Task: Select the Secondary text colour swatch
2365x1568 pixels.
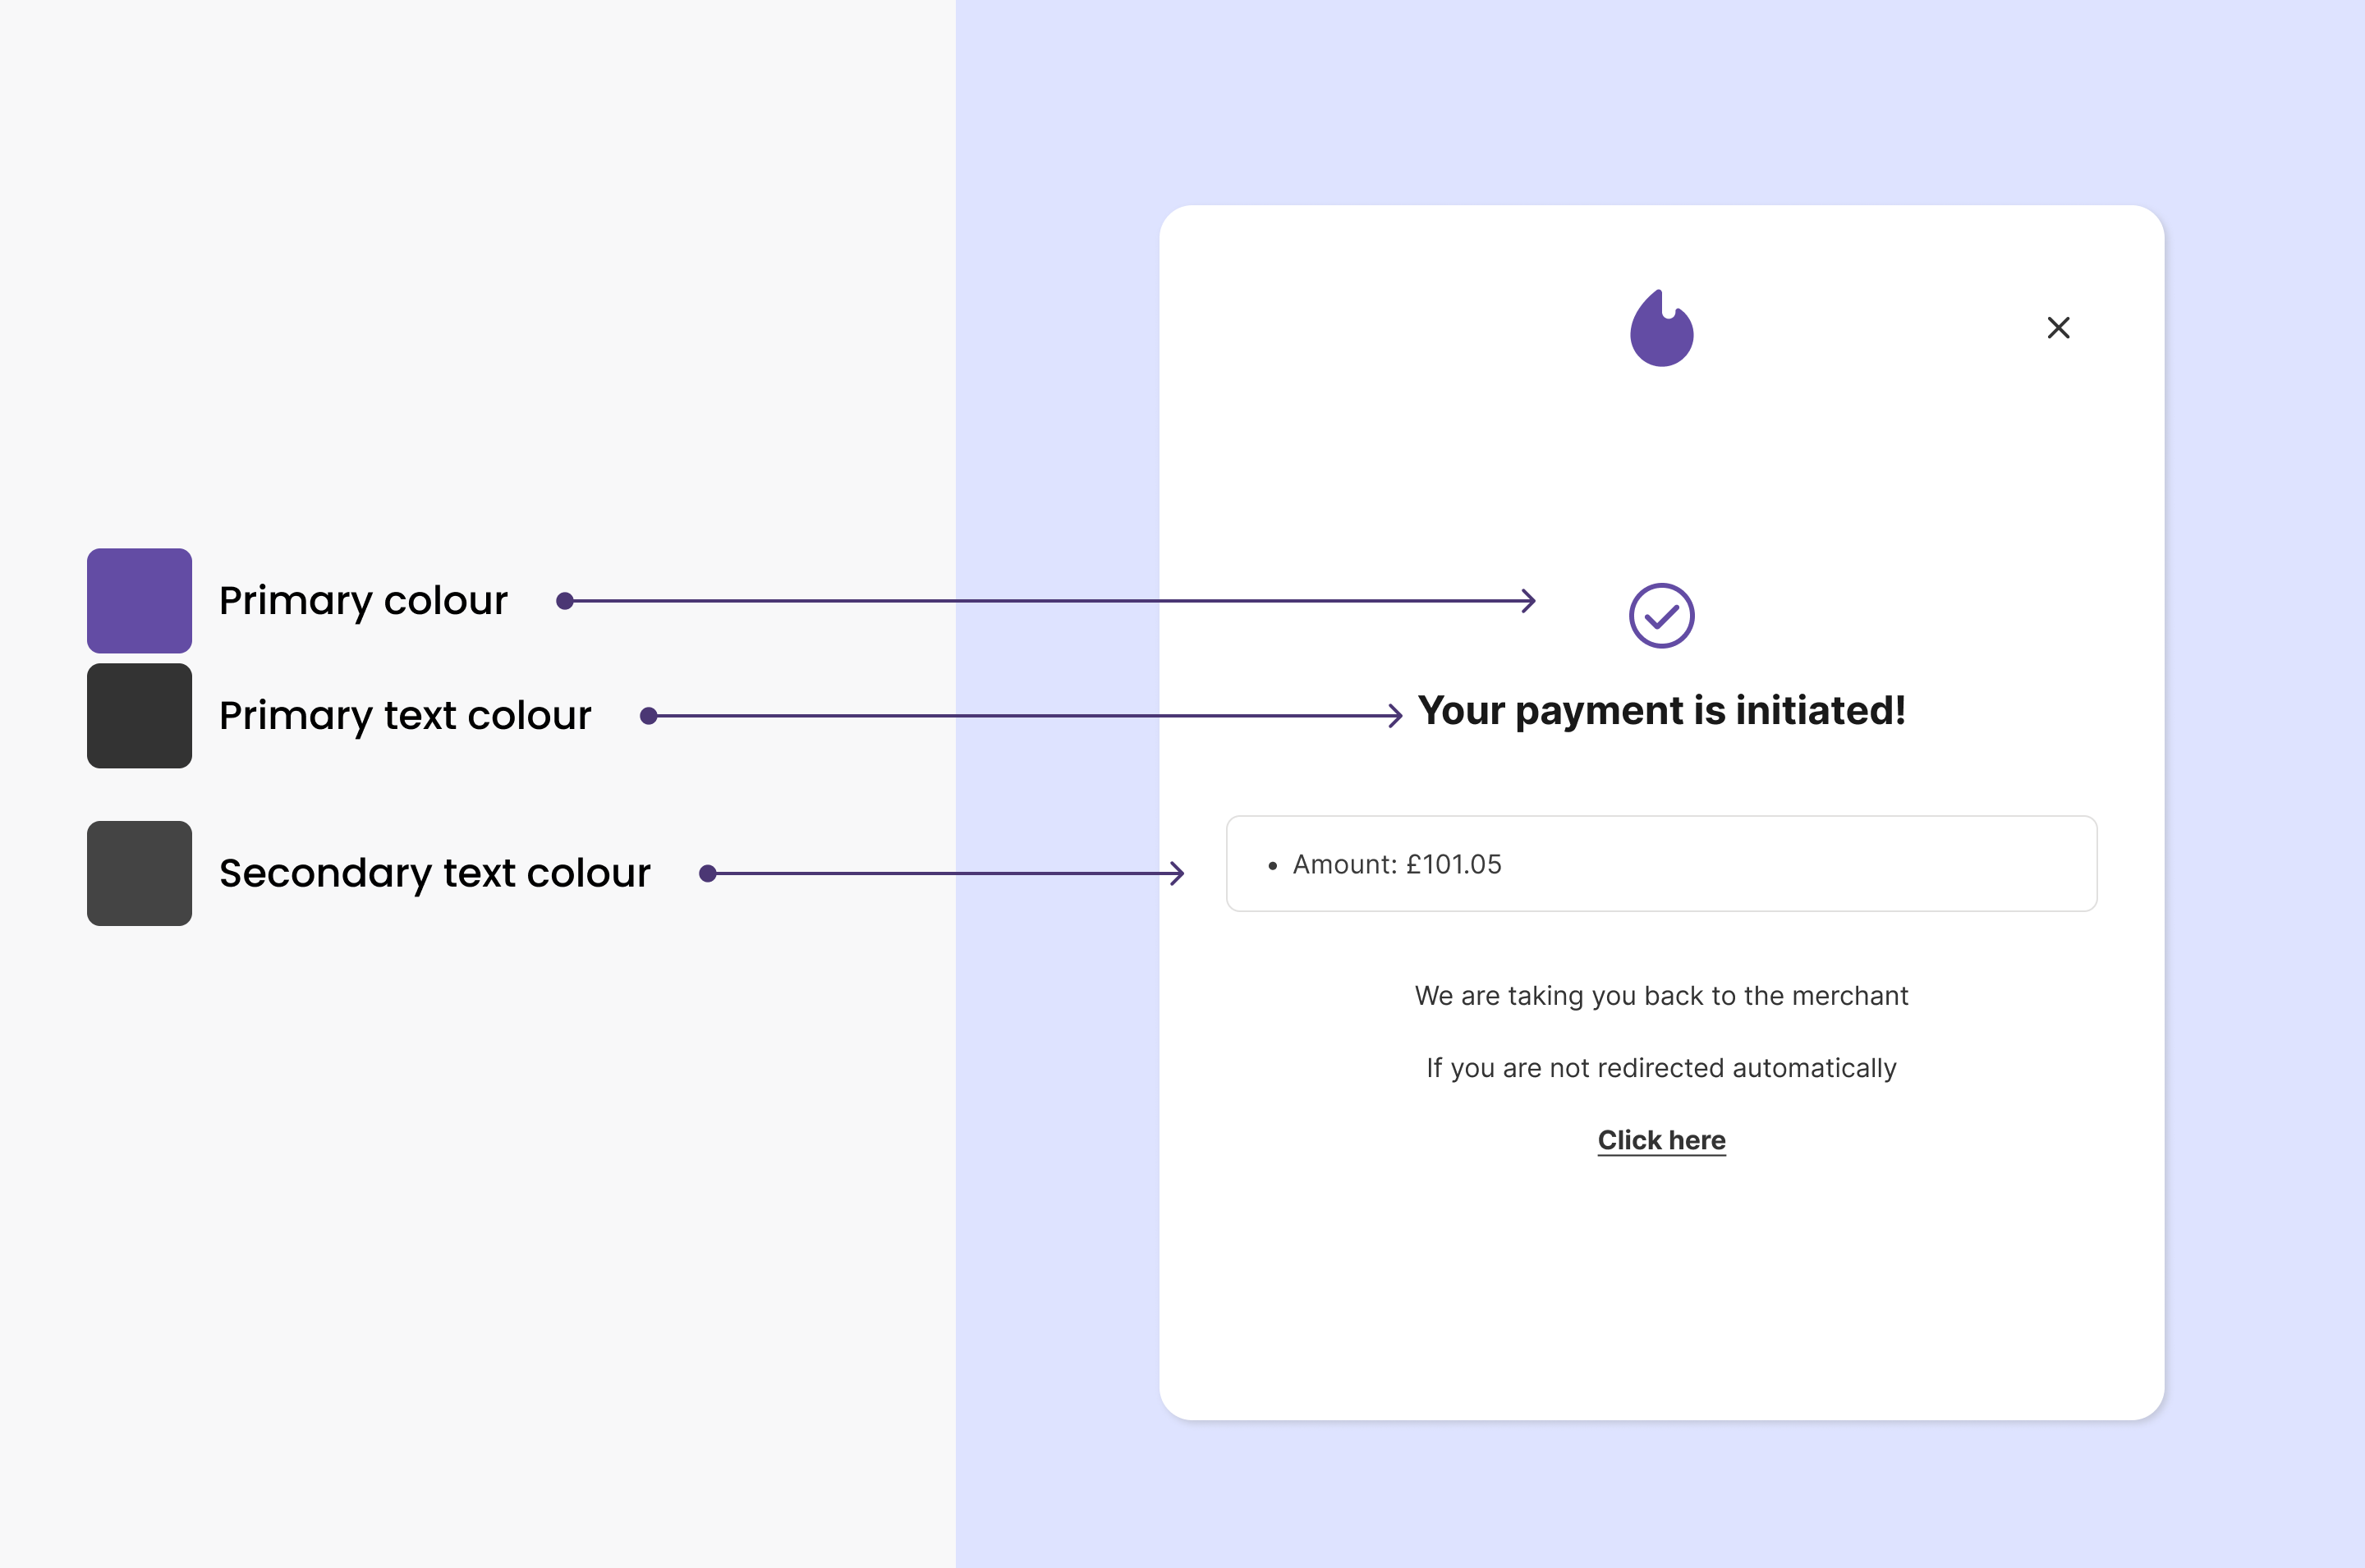Action: coord(139,873)
